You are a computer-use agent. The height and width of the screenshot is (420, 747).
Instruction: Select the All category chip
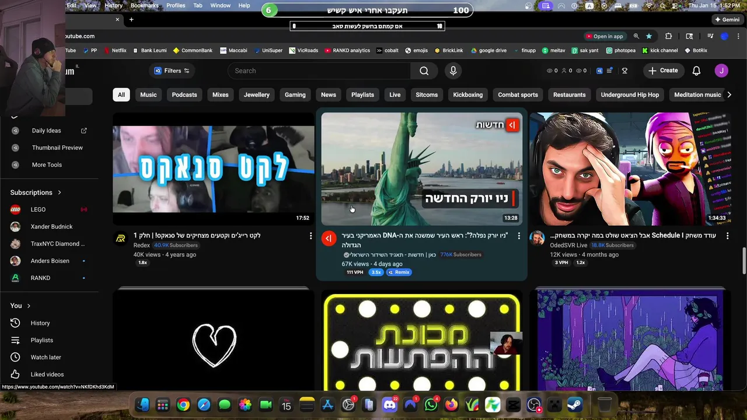point(121,94)
